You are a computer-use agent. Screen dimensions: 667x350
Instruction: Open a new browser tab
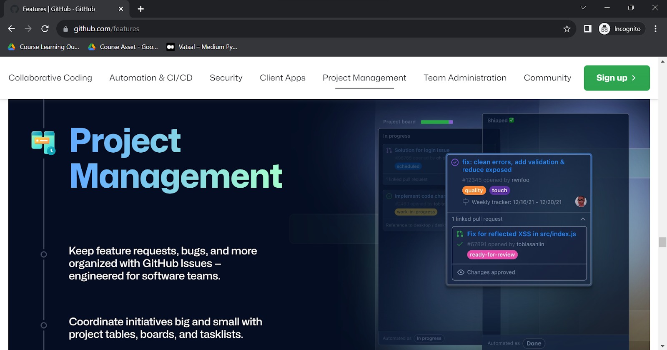[140, 9]
